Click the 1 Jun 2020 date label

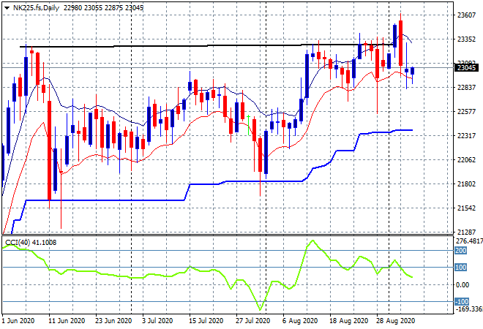[x=18, y=321]
